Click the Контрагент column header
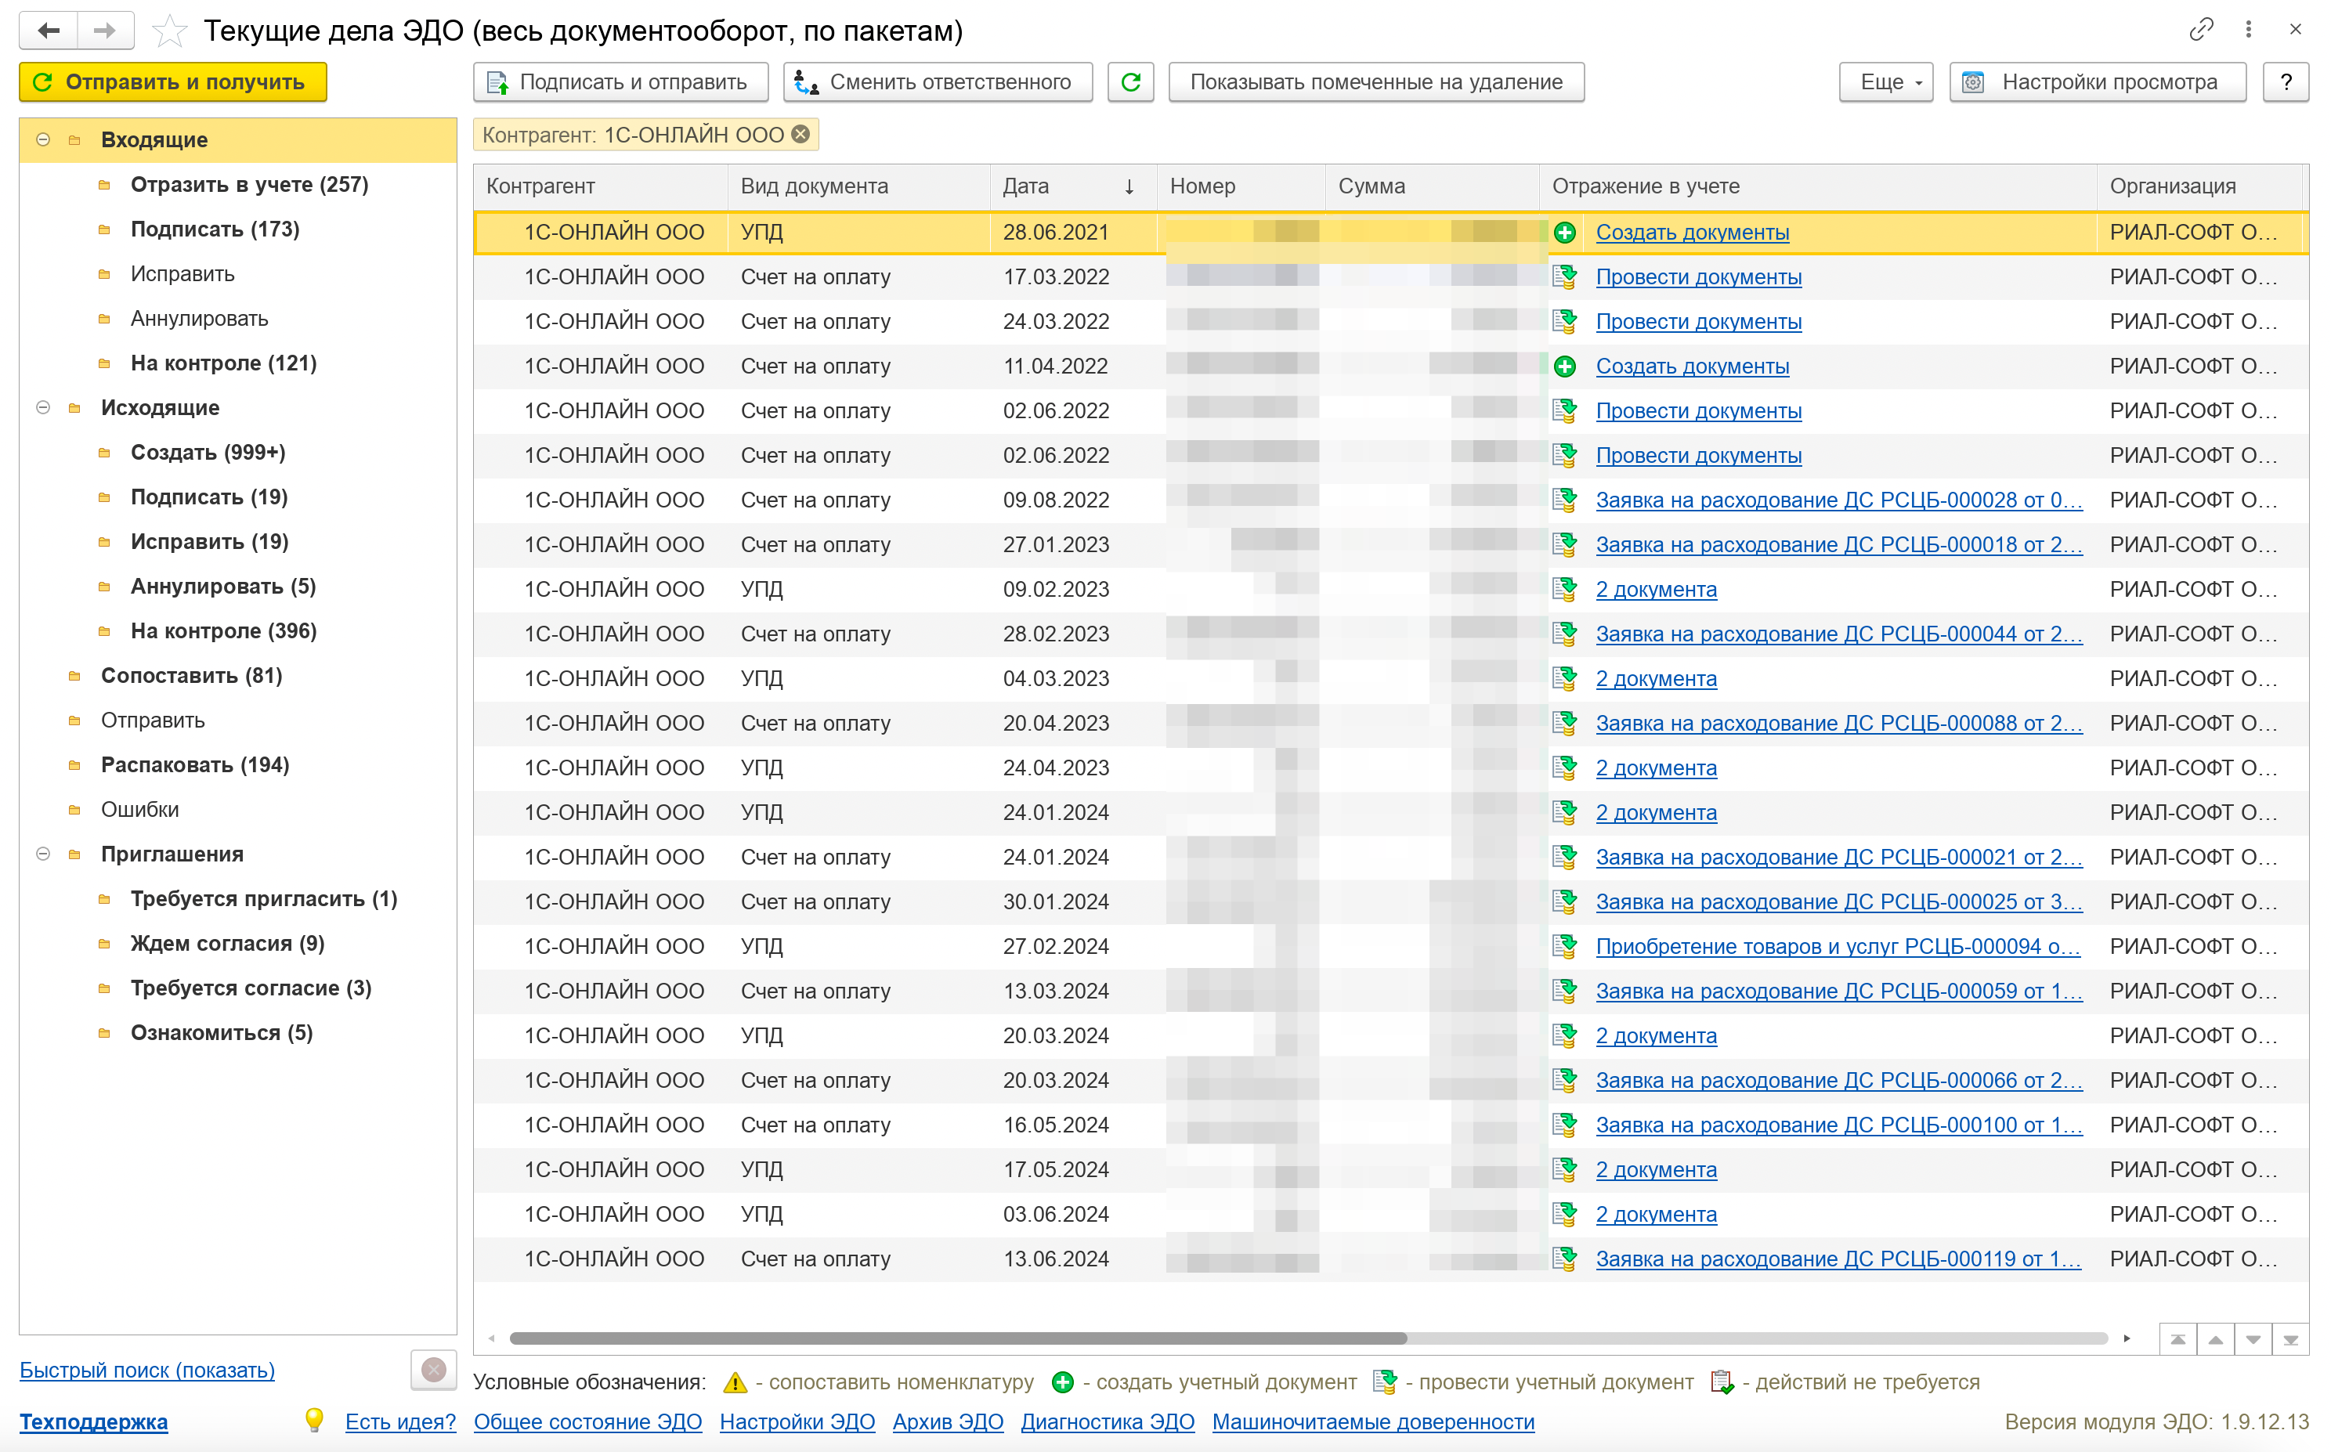The height and width of the screenshot is (1452, 2331). (x=600, y=186)
